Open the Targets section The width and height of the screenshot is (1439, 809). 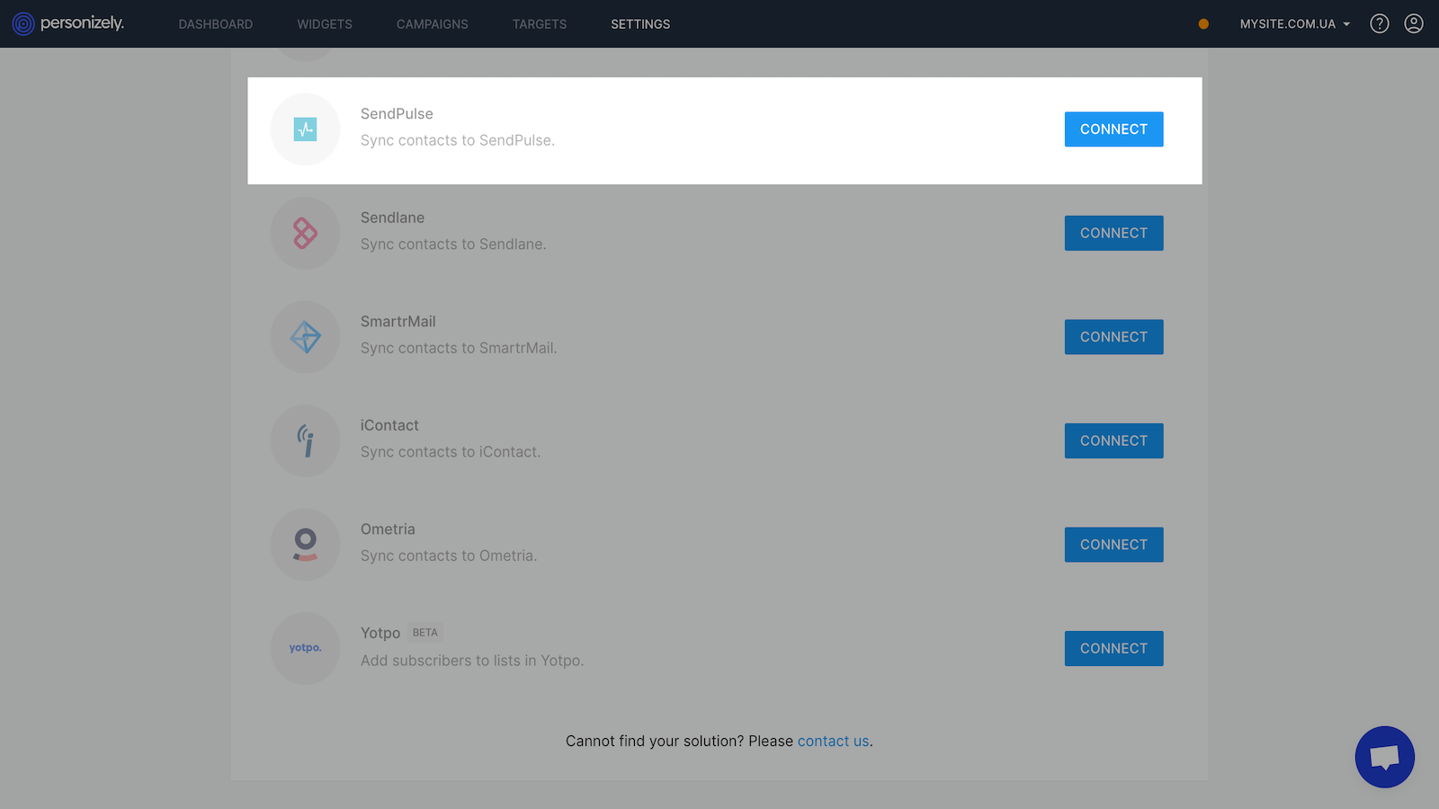coord(540,24)
